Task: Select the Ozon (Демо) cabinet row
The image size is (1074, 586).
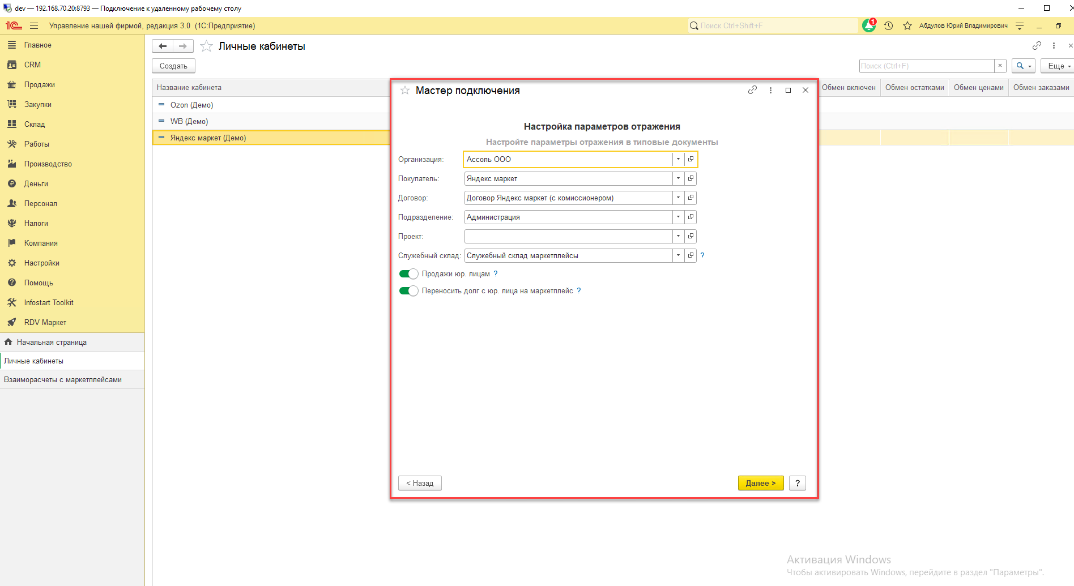Action: click(192, 105)
